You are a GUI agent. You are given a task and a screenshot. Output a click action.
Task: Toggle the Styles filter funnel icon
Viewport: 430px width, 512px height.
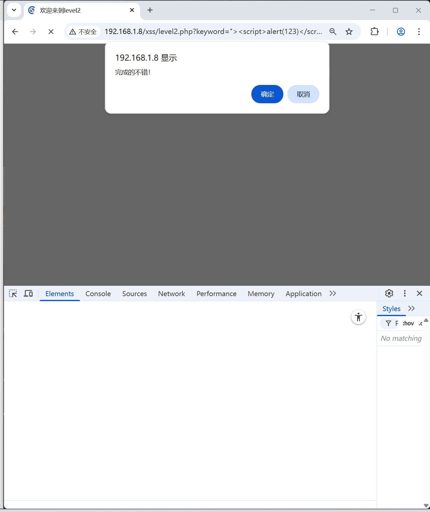coord(389,323)
